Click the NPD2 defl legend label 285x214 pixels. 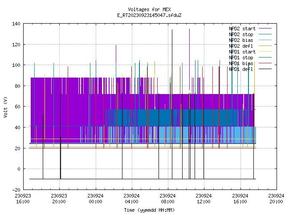coord(241,46)
